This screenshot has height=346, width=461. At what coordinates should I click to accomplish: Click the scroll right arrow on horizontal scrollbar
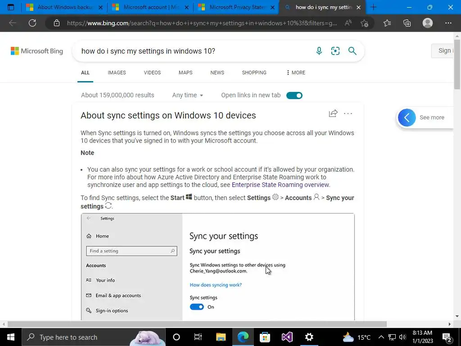(x=450, y=324)
